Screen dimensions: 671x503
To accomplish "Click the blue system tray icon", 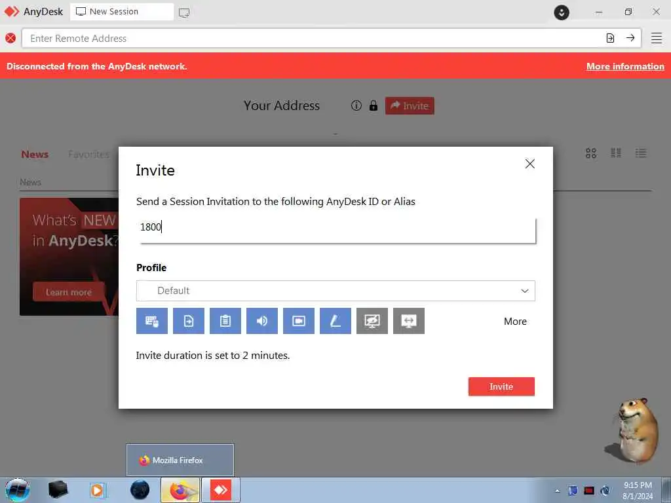I will (x=573, y=491).
